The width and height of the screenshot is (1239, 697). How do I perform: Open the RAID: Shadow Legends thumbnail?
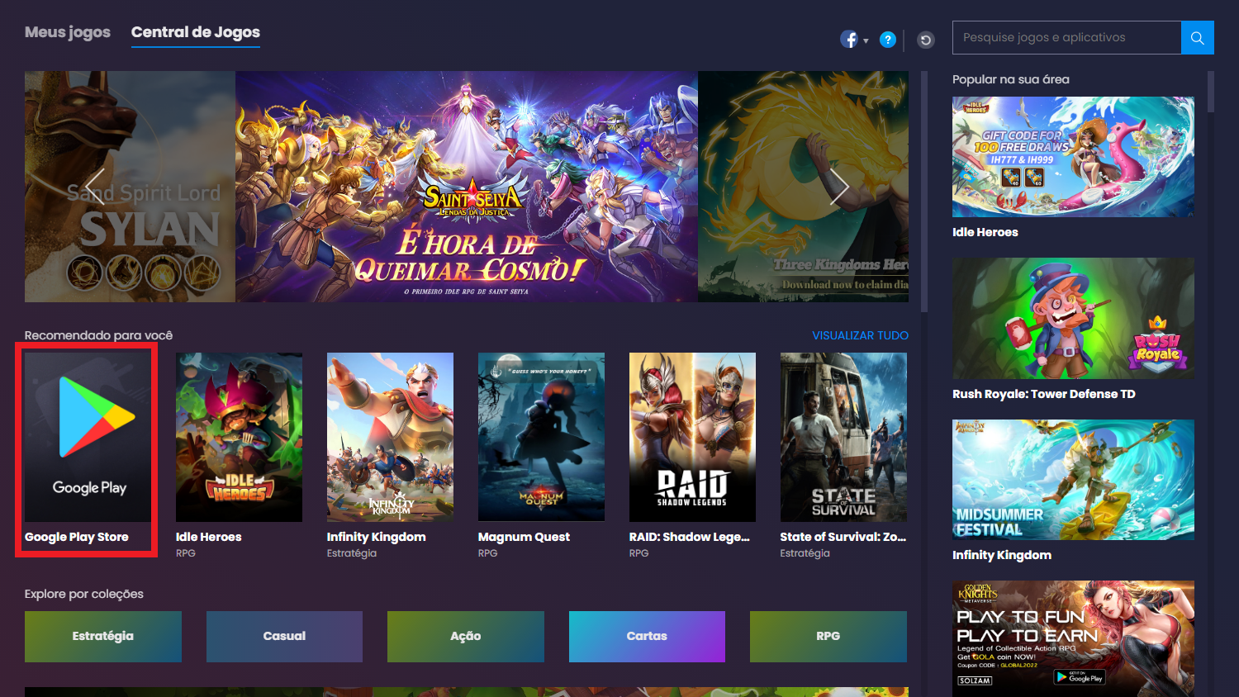click(x=692, y=436)
